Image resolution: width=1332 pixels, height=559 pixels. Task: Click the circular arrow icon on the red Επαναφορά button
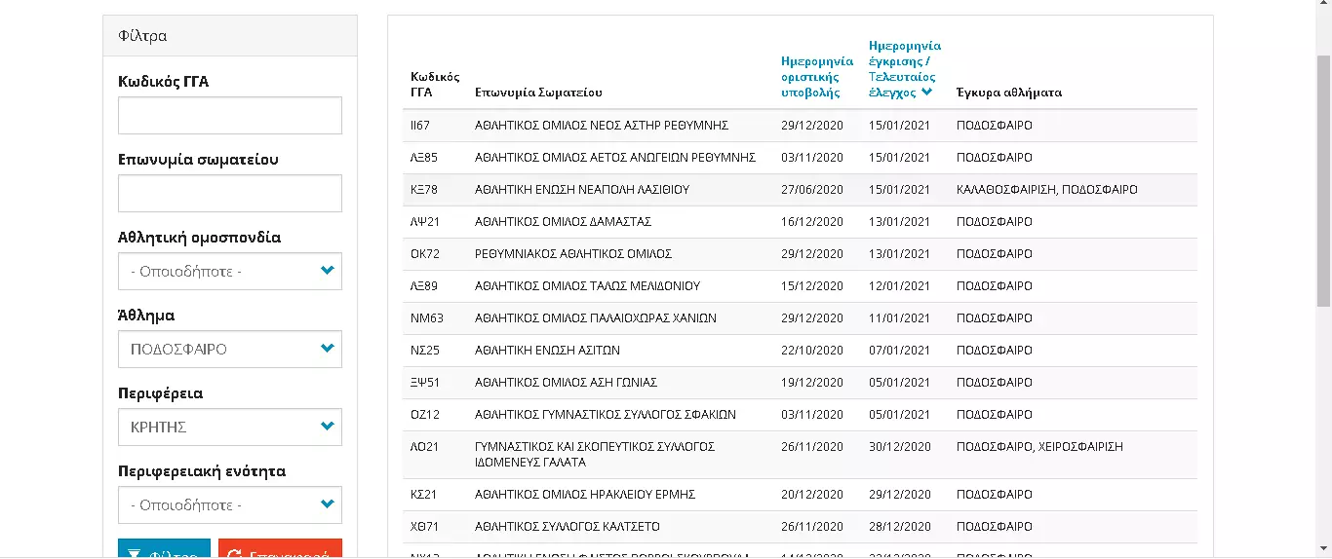[x=234, y=553]
